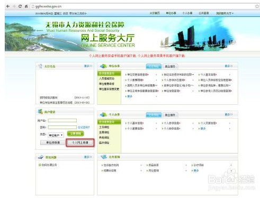Click 更多>> in the 单位办事 header

click(229, 66)
